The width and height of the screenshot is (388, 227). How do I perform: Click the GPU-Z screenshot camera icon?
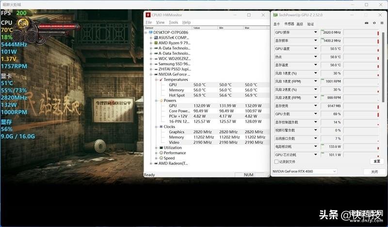tap(367, 23)
